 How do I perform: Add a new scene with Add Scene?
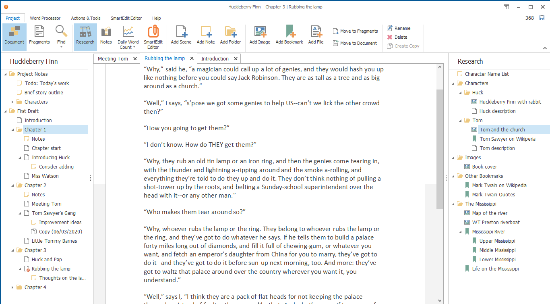pos(181,35)
